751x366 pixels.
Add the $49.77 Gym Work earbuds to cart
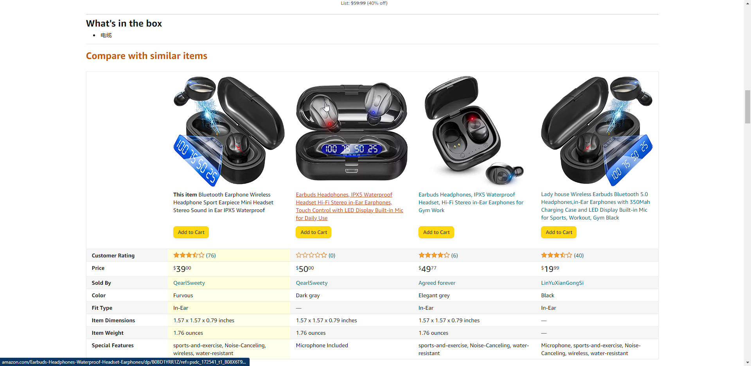tap(436, 232)
